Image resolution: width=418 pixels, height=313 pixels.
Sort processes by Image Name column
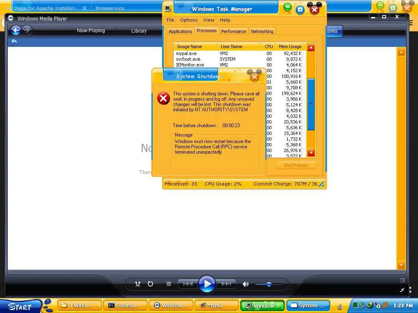(x=196, y=46)
